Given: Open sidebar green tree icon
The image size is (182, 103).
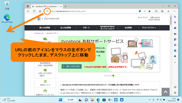Looking at the screenshot, I should point(175,56).
